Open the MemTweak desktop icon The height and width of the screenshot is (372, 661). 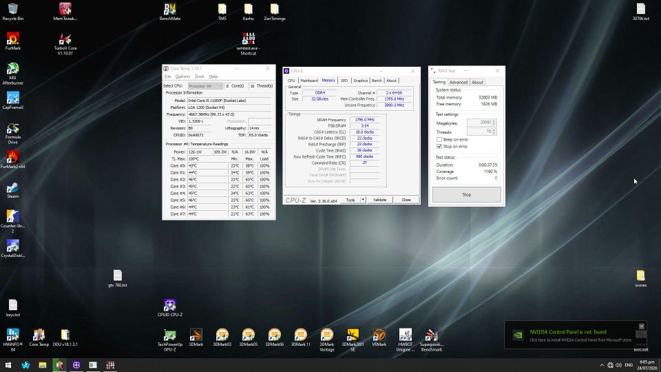(65, 12)
